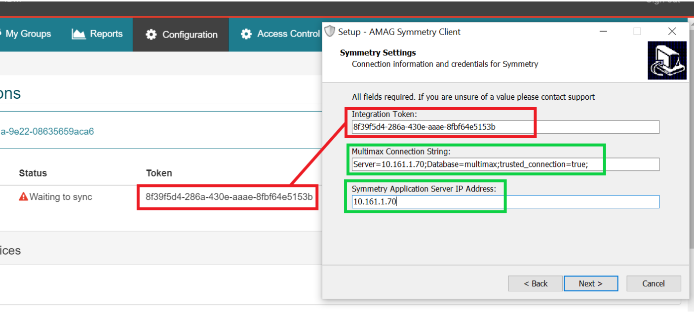The height and width of the screenshot is (314, 694).
Task: Focus the Integration Token input field
Action: tap(505, 127)
